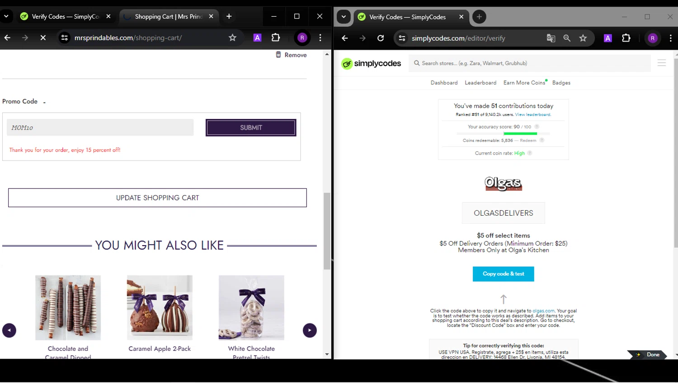Open olgas.com link in instructions
The image size is (678, 383).
pos(543,311)
